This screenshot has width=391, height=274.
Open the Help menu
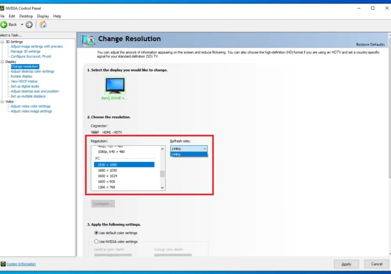57,16
